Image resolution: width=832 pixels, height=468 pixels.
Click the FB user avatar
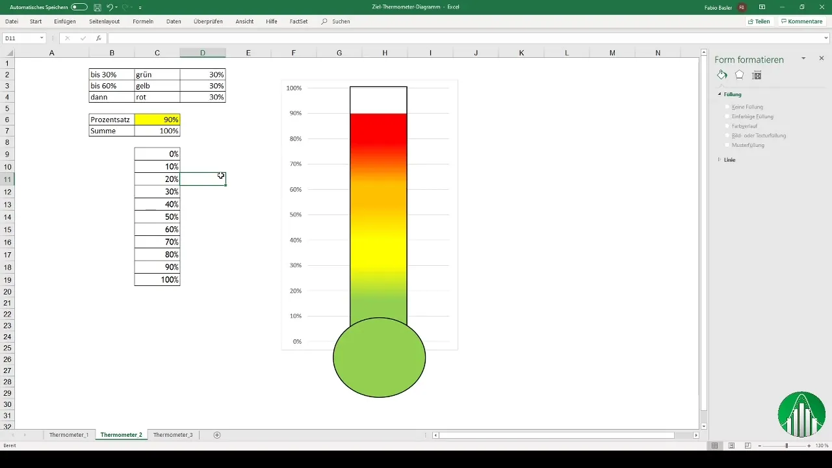[742, 7]
